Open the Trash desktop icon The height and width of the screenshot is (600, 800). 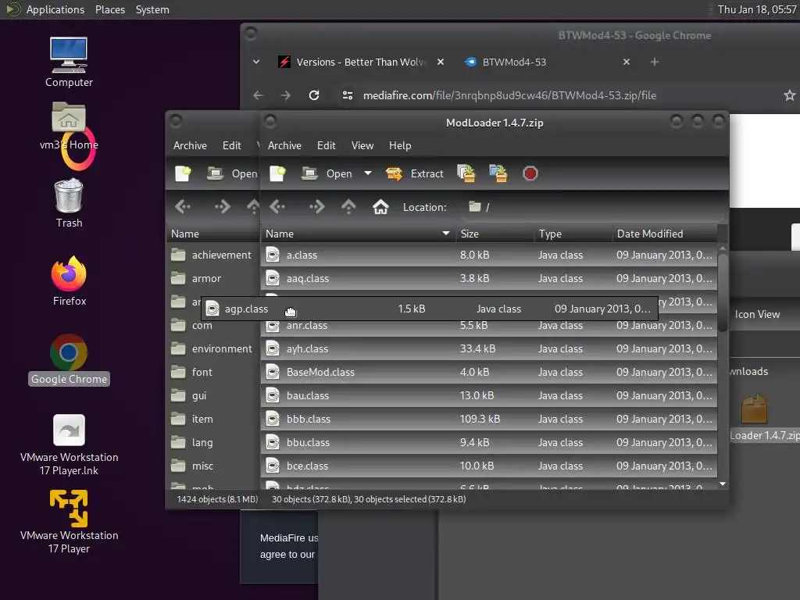coord(69,203)
